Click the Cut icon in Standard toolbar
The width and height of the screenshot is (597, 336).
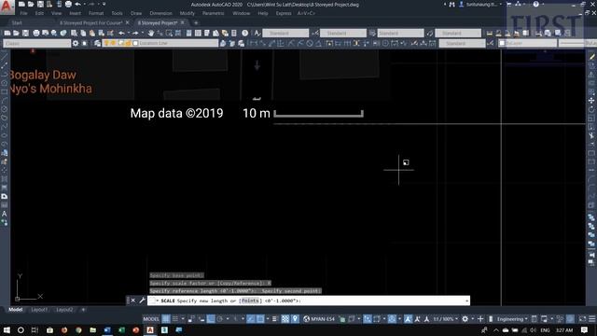coord(74,34)
